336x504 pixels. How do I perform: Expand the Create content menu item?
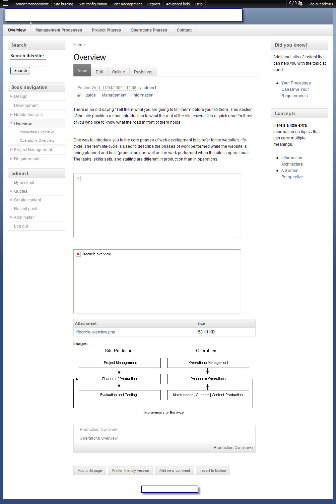[x=11, y=200]
